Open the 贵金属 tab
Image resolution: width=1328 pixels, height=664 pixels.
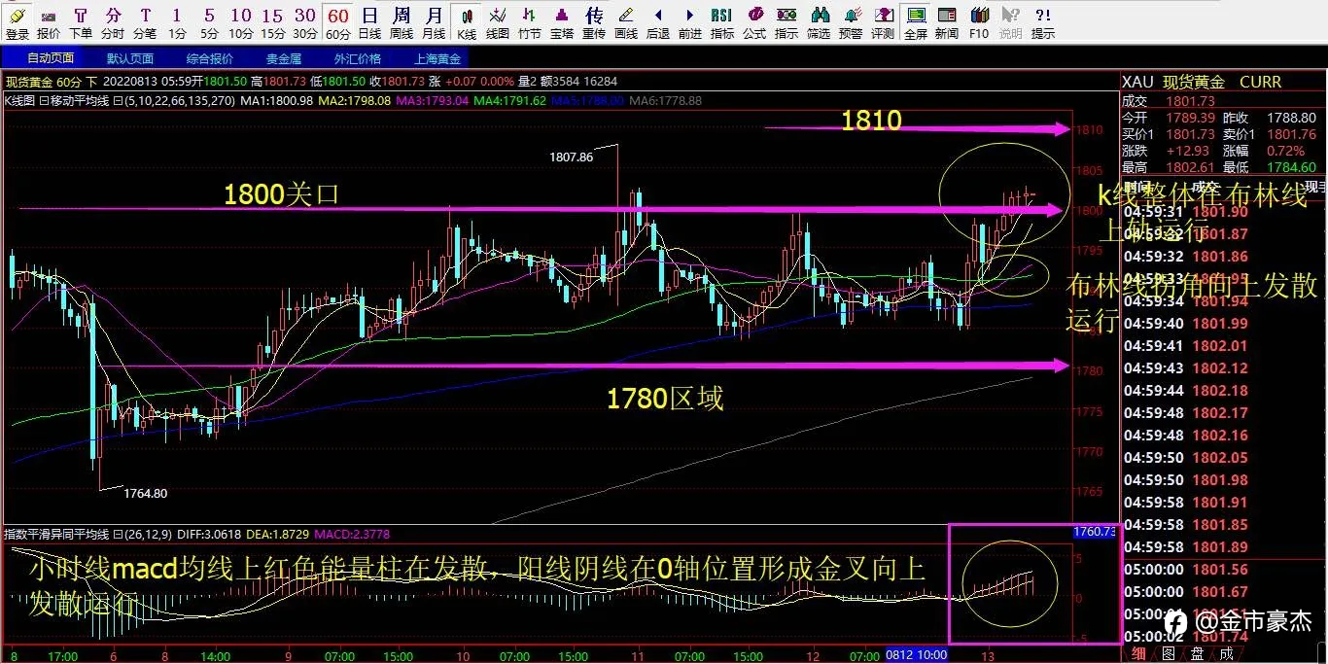pos(284,58)
